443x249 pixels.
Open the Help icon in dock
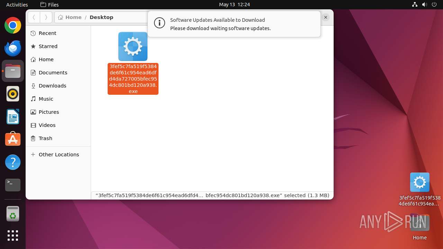(13, 162)
